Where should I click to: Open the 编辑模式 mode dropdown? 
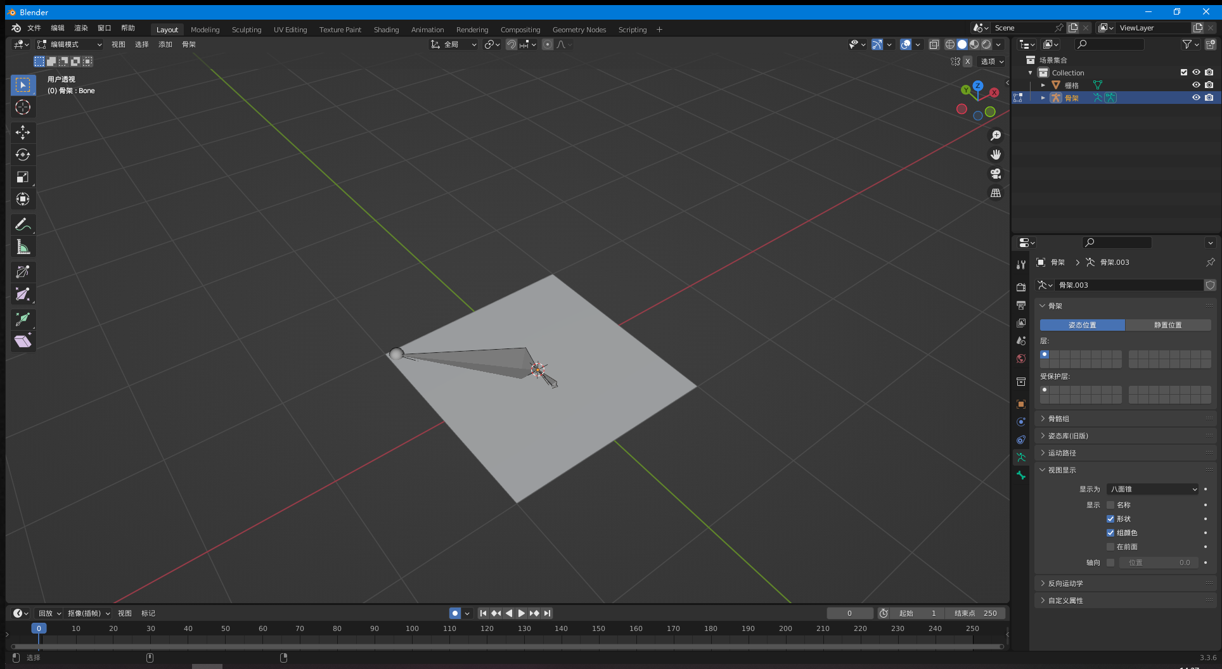click(x=69, y=44)
